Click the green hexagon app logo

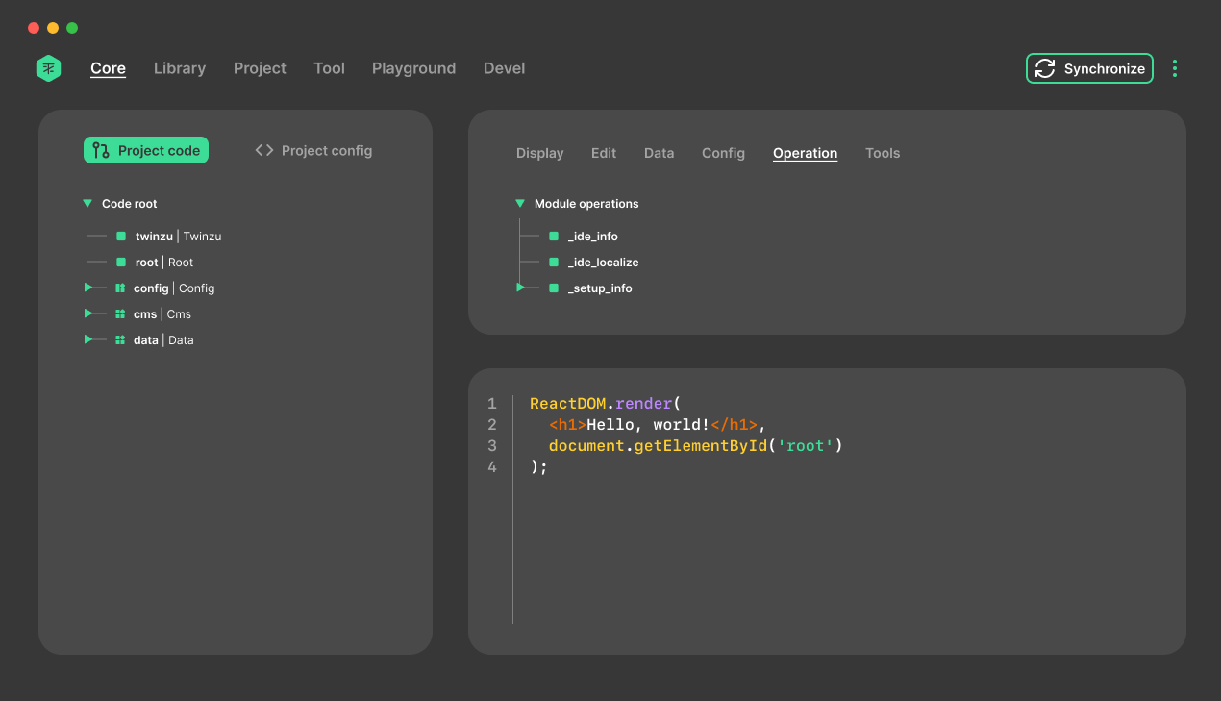[48, 68]
